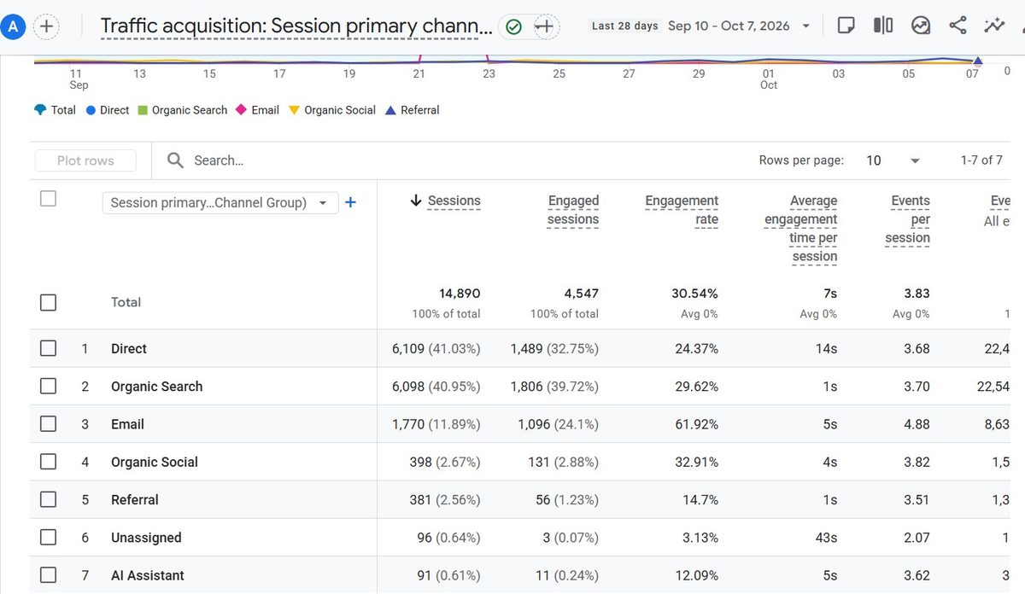Click AI Assistant events per session 3.62
The image size is (1025, 594).
(917, 575)
